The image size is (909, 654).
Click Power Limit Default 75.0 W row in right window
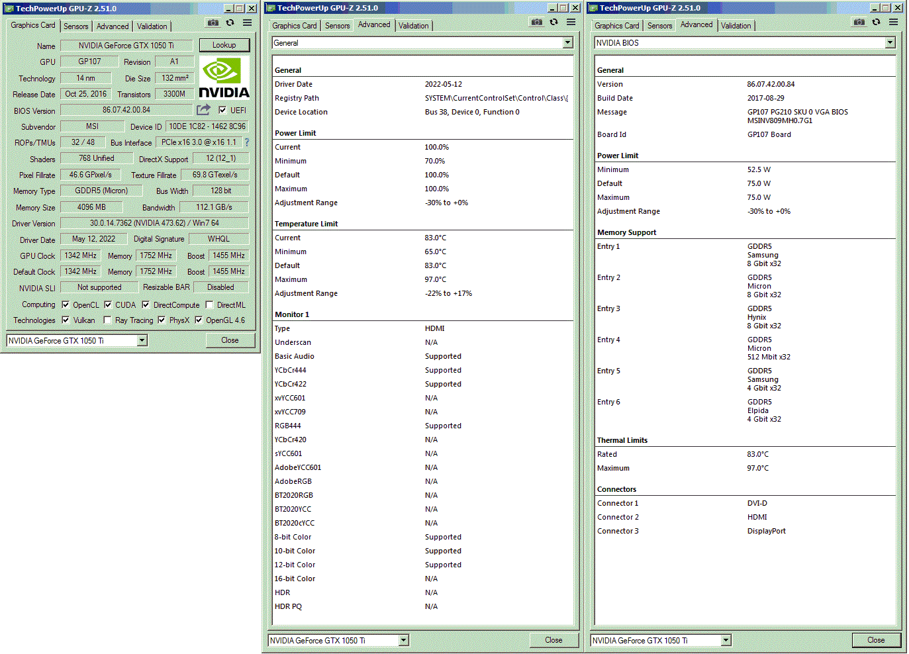(x=745, y=183)
